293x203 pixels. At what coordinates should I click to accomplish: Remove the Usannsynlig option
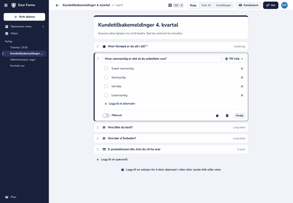[242, 96]
